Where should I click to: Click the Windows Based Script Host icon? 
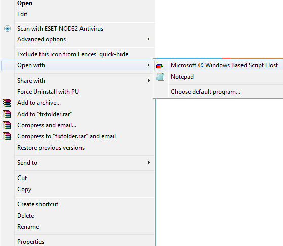160,65
